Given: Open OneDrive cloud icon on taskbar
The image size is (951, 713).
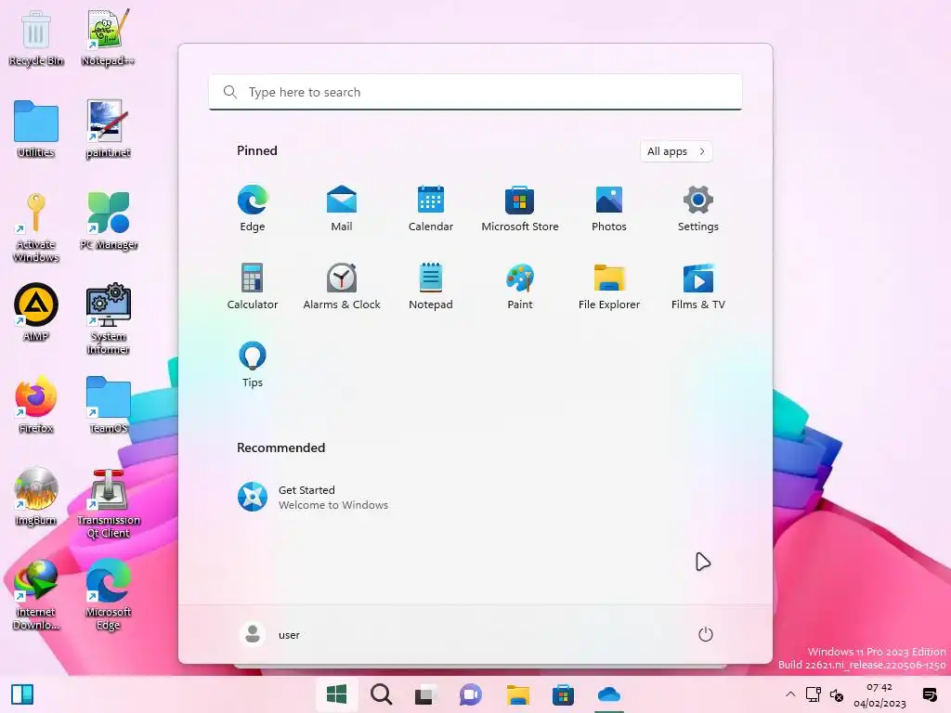Looking at the screenshot, I should (609, 694).
